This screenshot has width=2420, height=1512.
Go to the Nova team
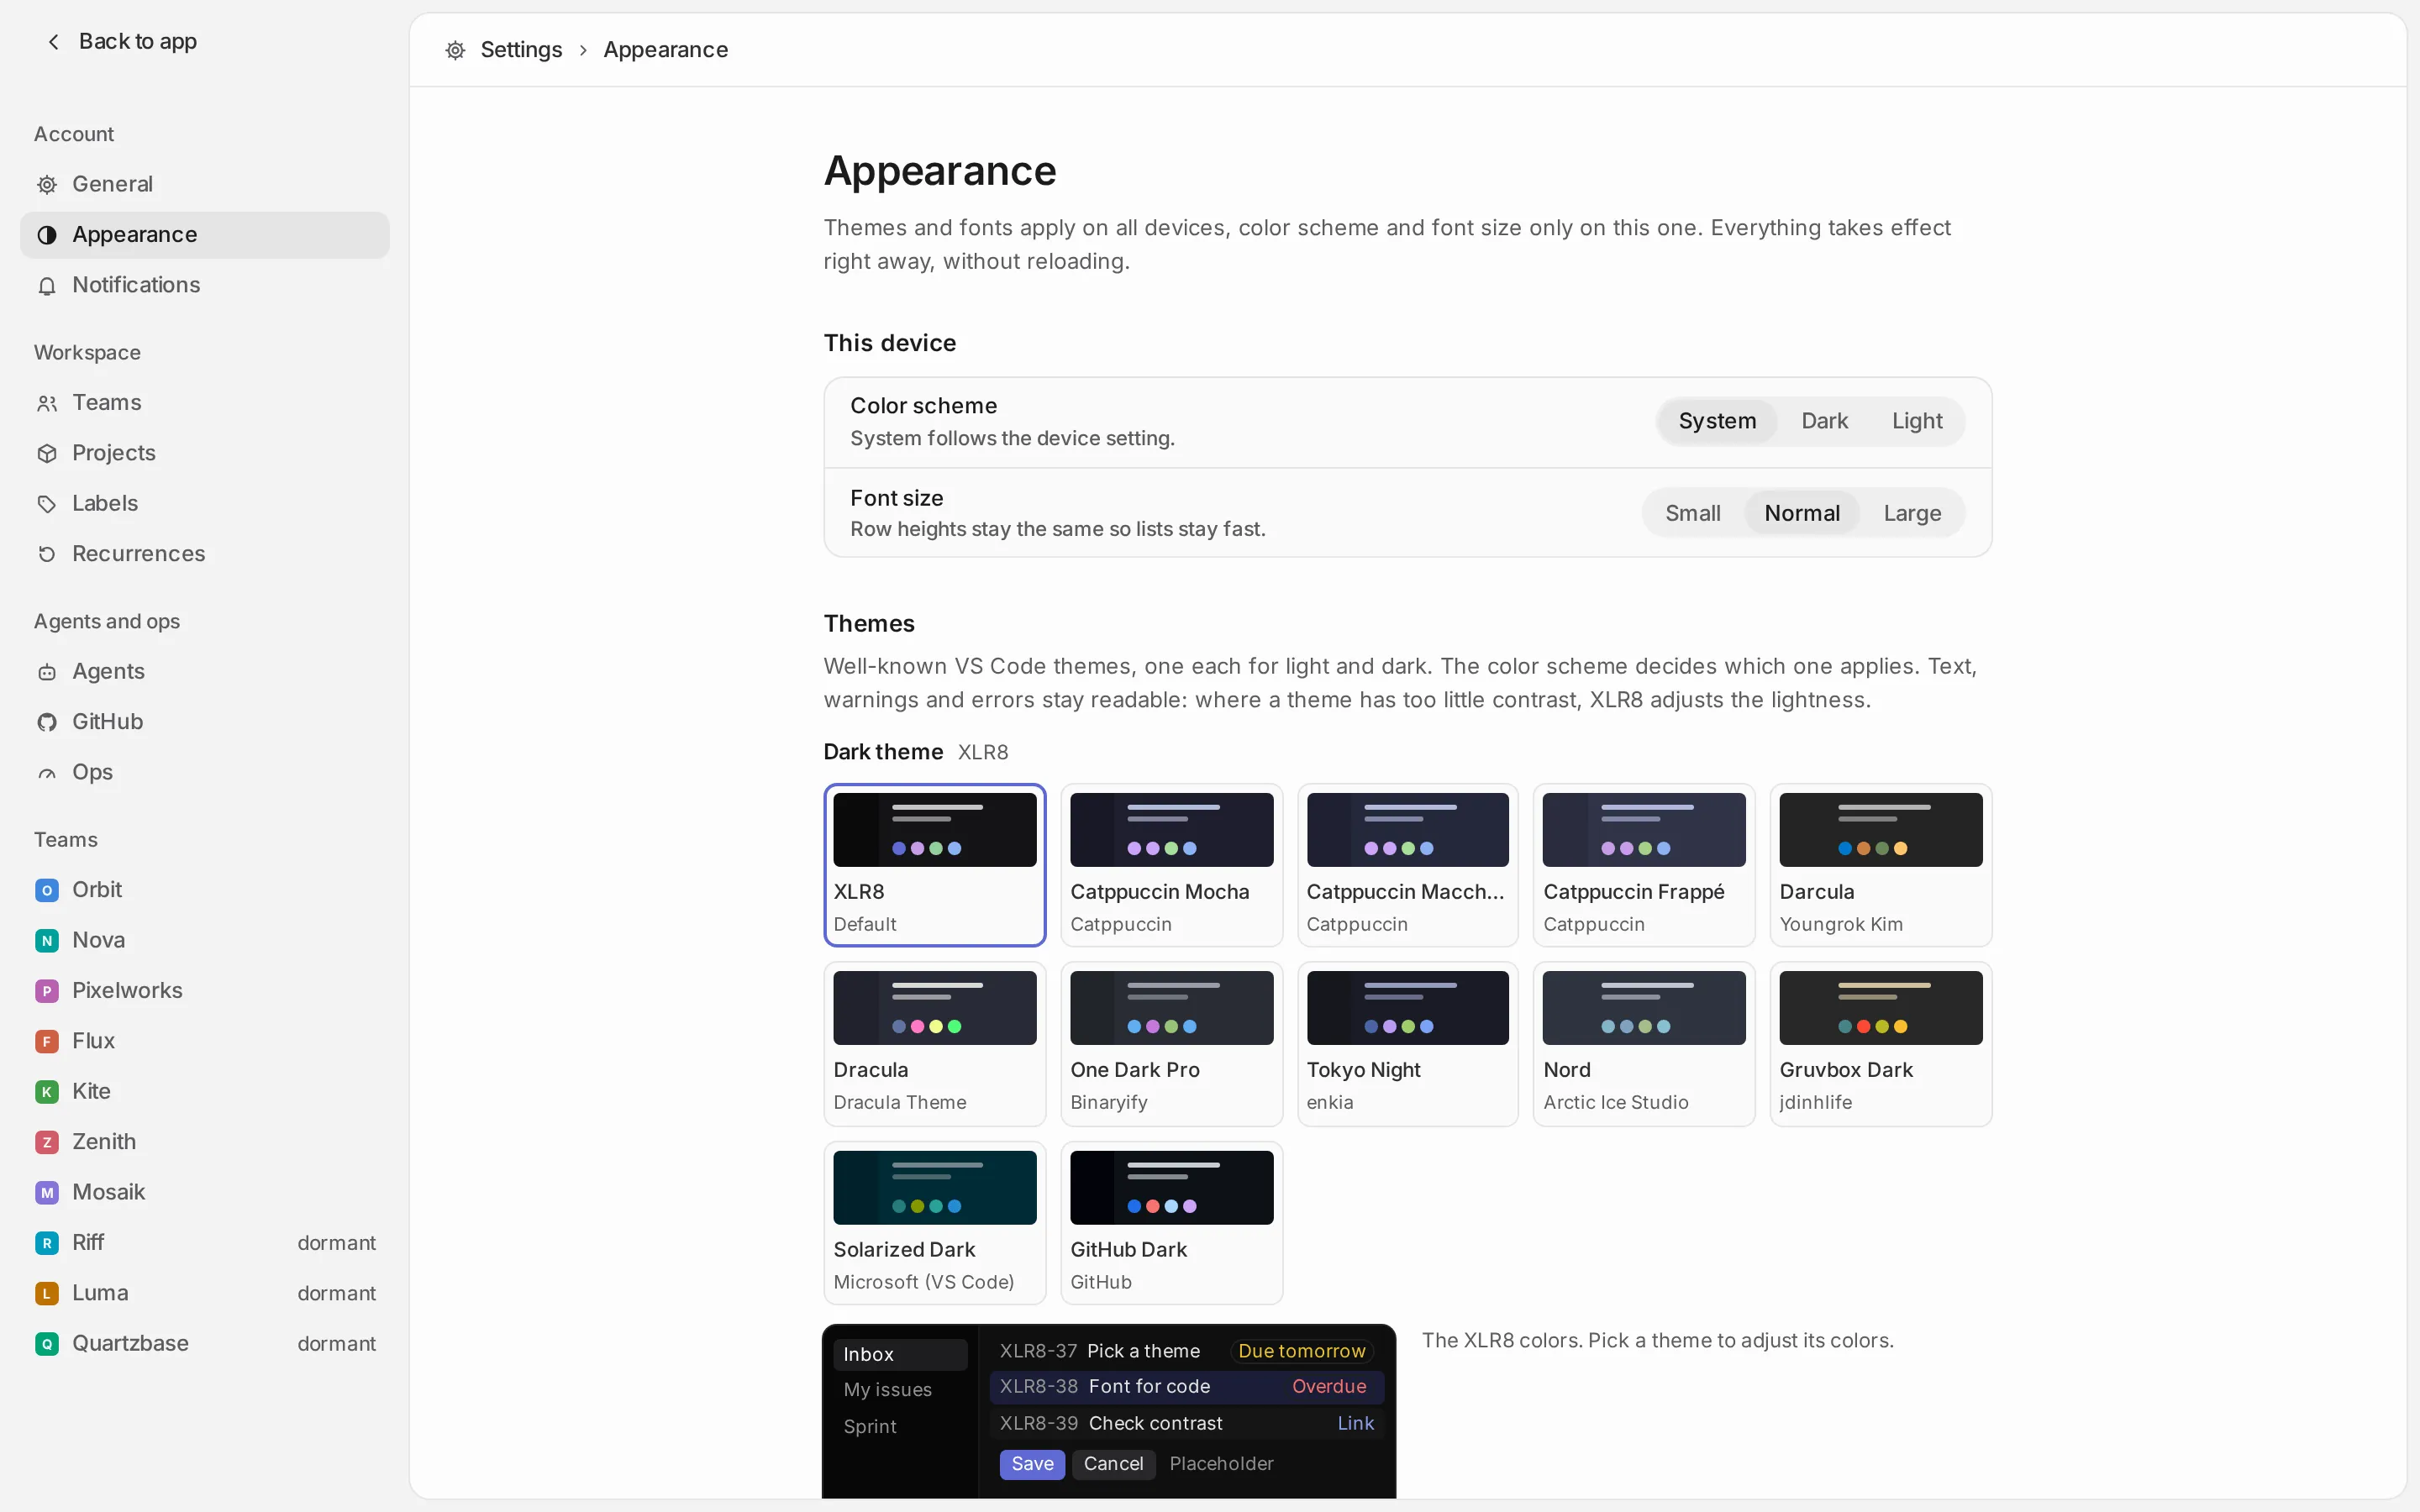205,940
